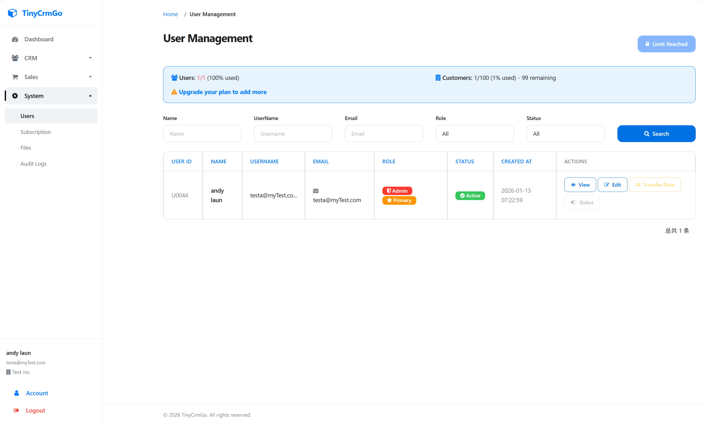
Task: Open the Role dropdown filter
Action: pos(474,134)
